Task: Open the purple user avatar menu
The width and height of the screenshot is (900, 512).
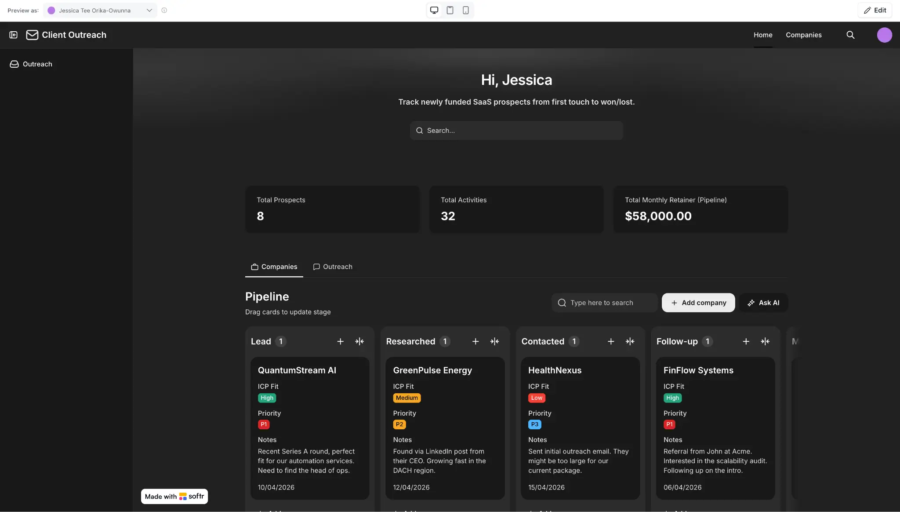Action: coord(884,35)
